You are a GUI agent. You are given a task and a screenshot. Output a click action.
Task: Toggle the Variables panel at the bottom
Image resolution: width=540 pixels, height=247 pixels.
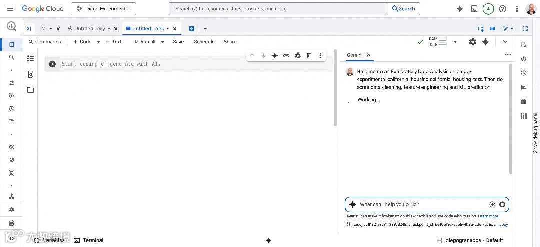49,240
